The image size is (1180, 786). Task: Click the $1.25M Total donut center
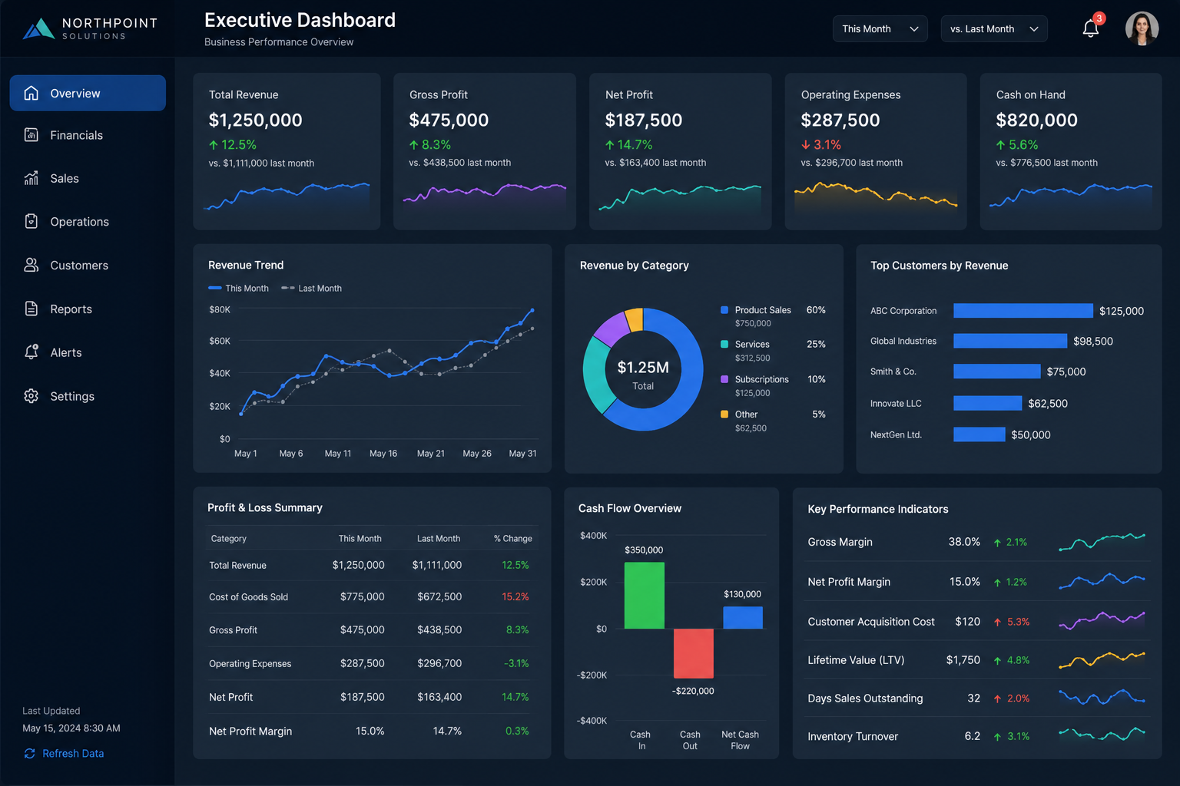tap(643, 375)
